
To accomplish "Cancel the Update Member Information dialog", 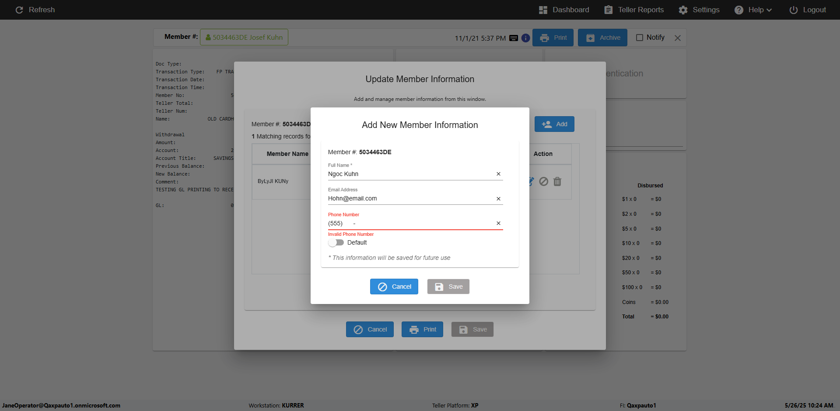I will 370,329.
